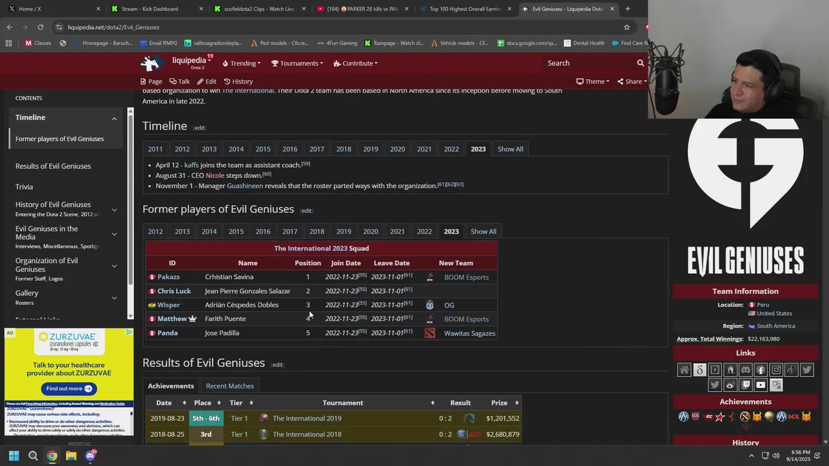
Task: Open the Talk page
Action: pos(179,82)
